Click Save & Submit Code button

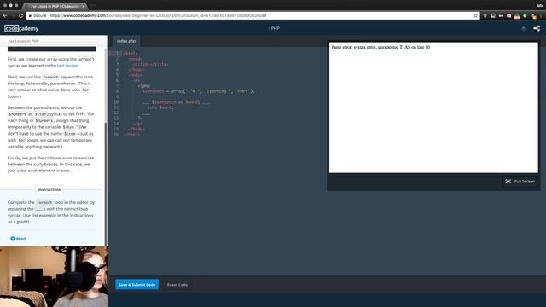point(136,285)
